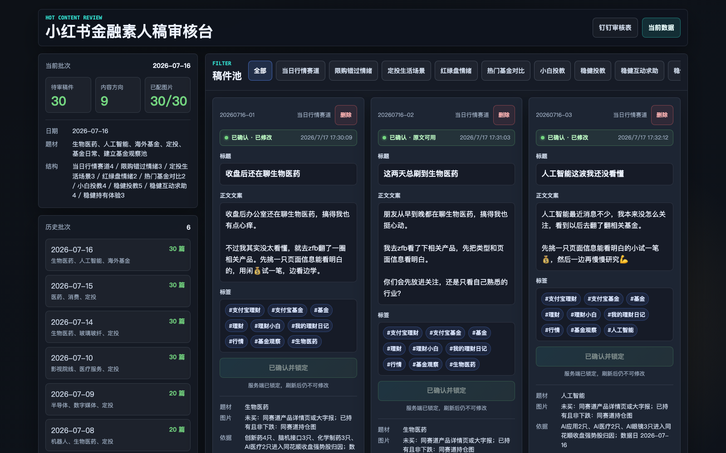
Task: Click status bar with timestamp 2026/7/17 17:30:09
Action: pyautogui.click(x=288, y=138)
